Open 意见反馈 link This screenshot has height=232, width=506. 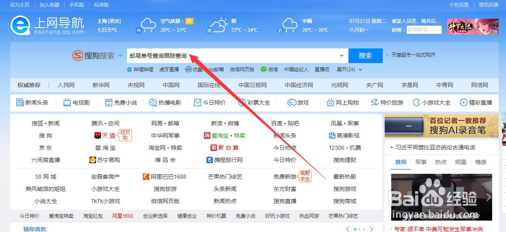(488, 5)
